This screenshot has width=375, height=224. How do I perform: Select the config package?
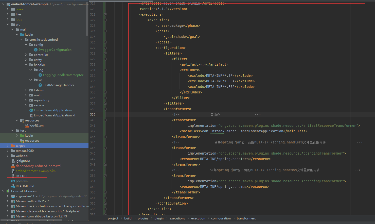click(39, 45)
